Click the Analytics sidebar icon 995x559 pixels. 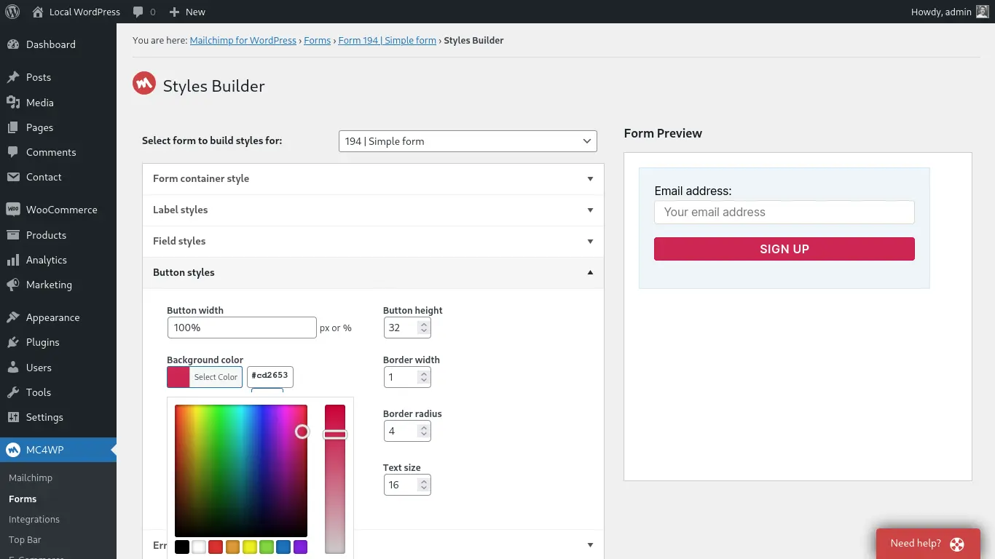pyautogui.click(x=13, y=260)
